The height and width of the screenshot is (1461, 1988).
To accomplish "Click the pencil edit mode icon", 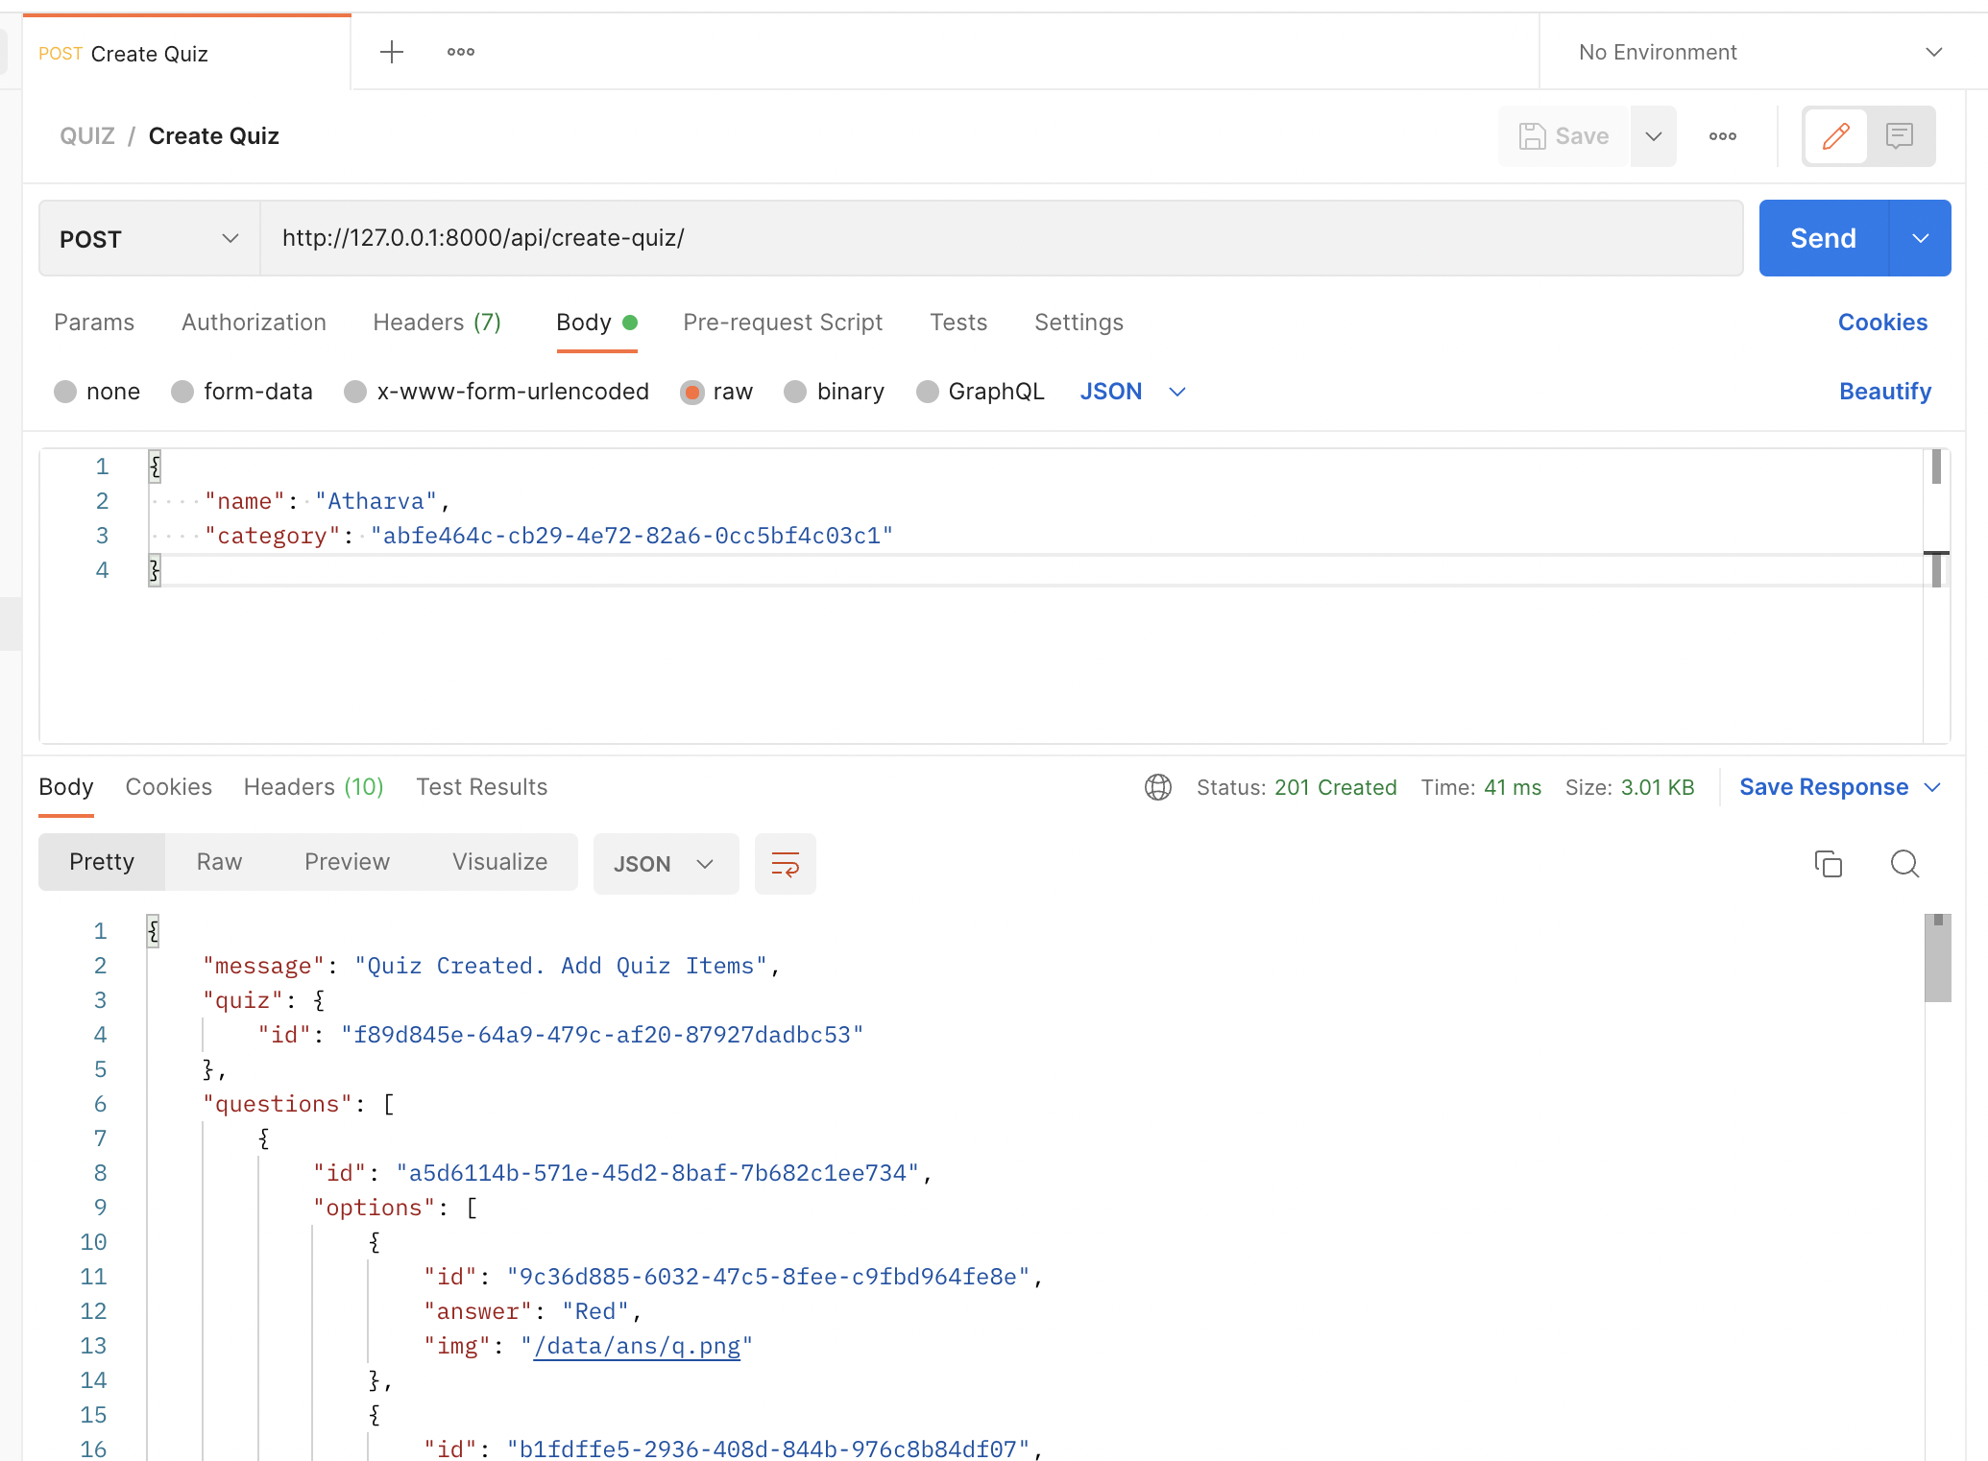I will 1835,136.
